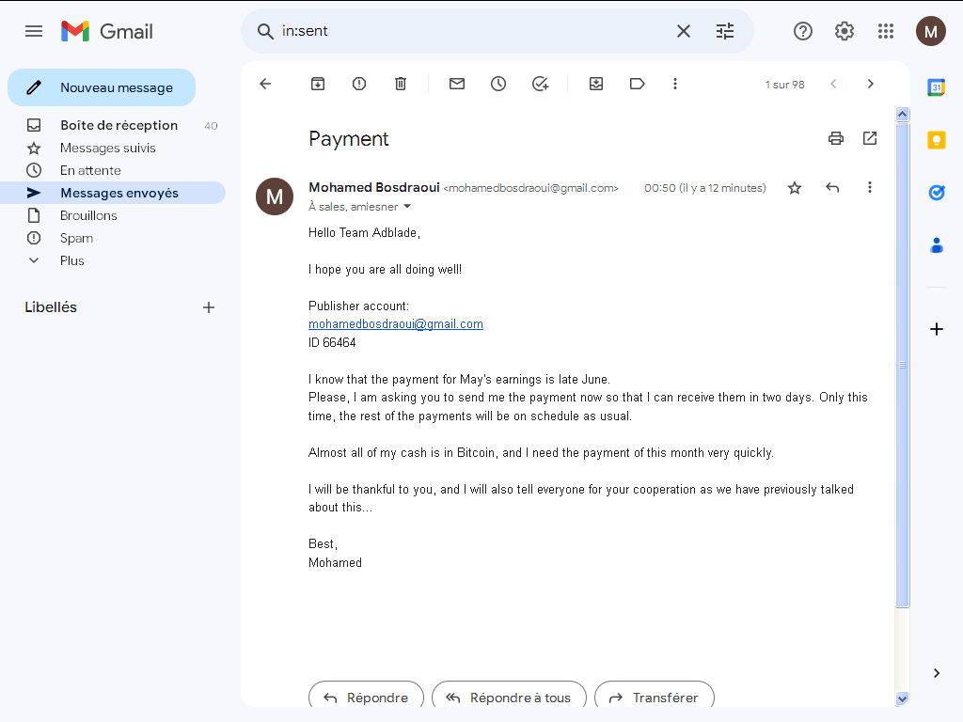Show search options in the search bar
Image resolution: width=963 pixels, height=722 pixels.
tap(725, 31)
